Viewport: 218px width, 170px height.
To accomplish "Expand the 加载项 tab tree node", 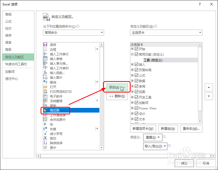I will (132, 103).
